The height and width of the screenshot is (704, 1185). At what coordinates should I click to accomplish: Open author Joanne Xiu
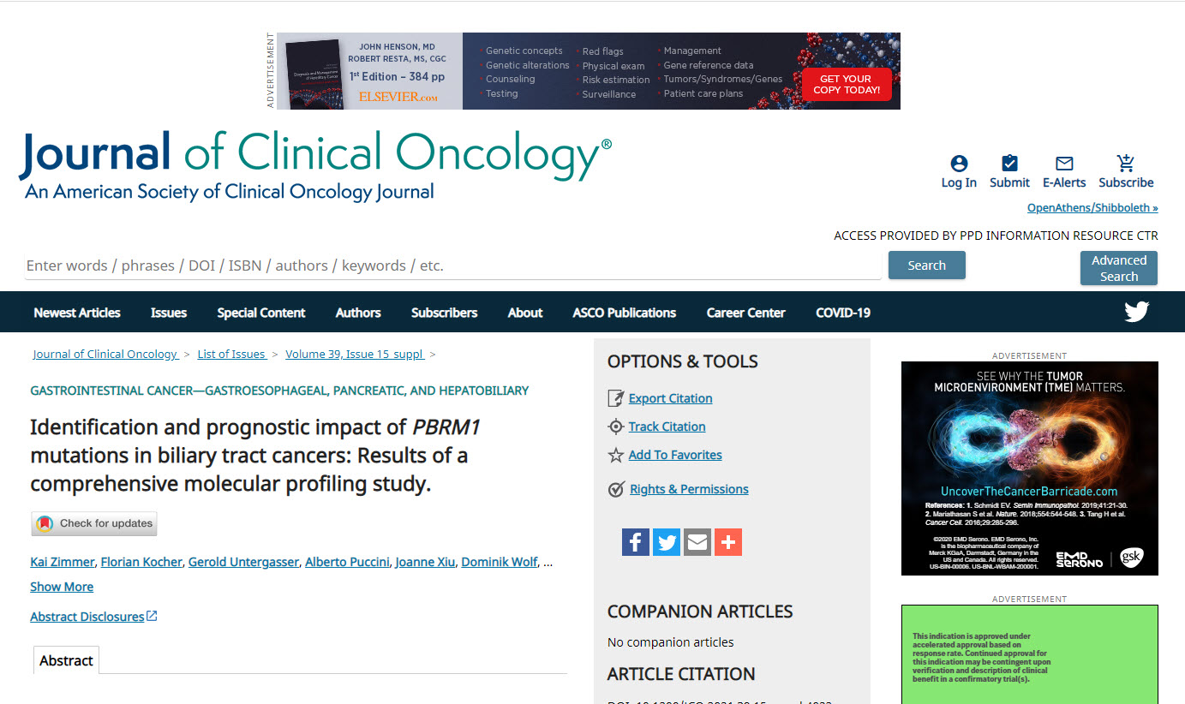[426, 562]
